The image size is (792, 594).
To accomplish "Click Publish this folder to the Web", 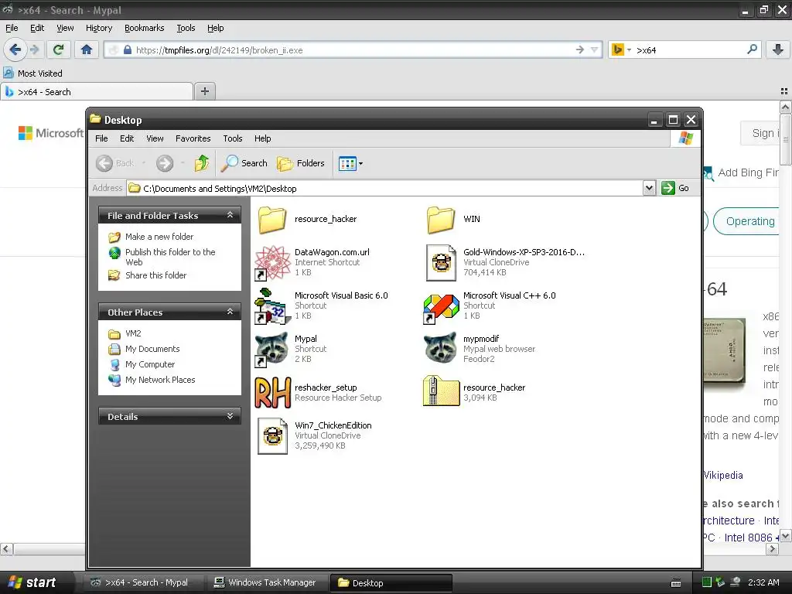I will (x=170, y=257).
